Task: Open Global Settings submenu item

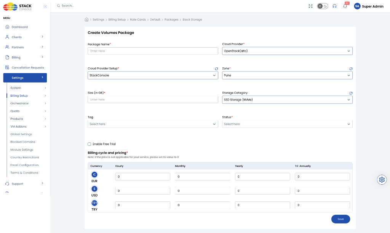Action: click(21, 134)
